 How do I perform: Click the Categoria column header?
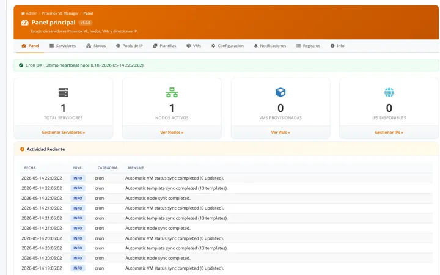(x=108, y=168)
